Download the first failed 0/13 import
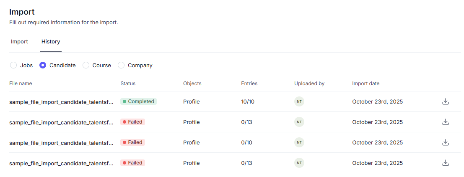This screenshot has width=464, height=177. (446, 122)
